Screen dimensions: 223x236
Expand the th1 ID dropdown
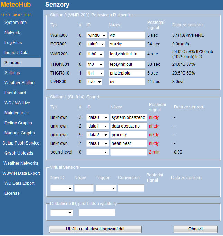coord(95,73)
